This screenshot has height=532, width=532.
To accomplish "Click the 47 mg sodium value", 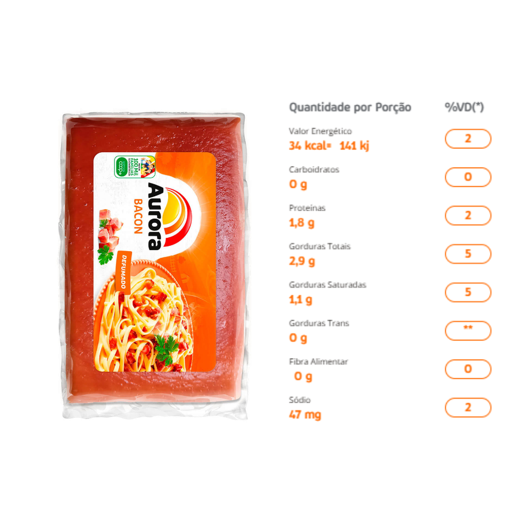I will [305, 415].
